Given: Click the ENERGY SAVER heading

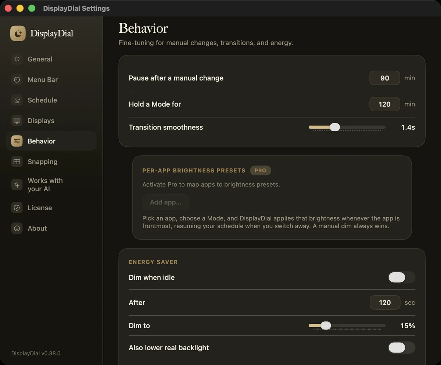Looking at the screenshot, I should click(x=153, y=262).
